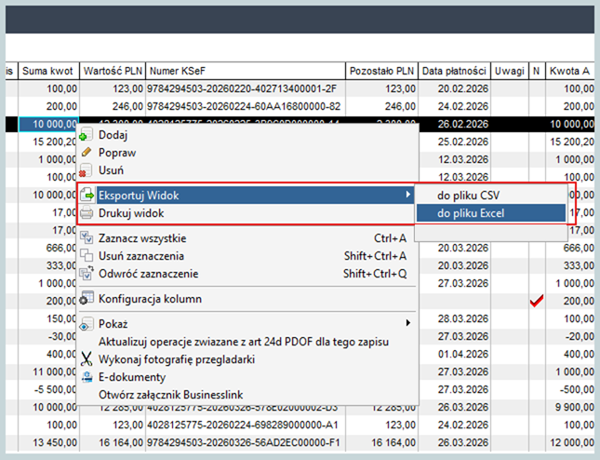Click Suma kwot value 15 200,20
The image size is (600, 460).
(x=55, y=142)
